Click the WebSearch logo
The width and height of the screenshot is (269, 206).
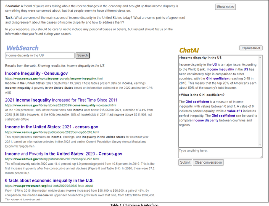pyautogui.click(x=22, y=48)
